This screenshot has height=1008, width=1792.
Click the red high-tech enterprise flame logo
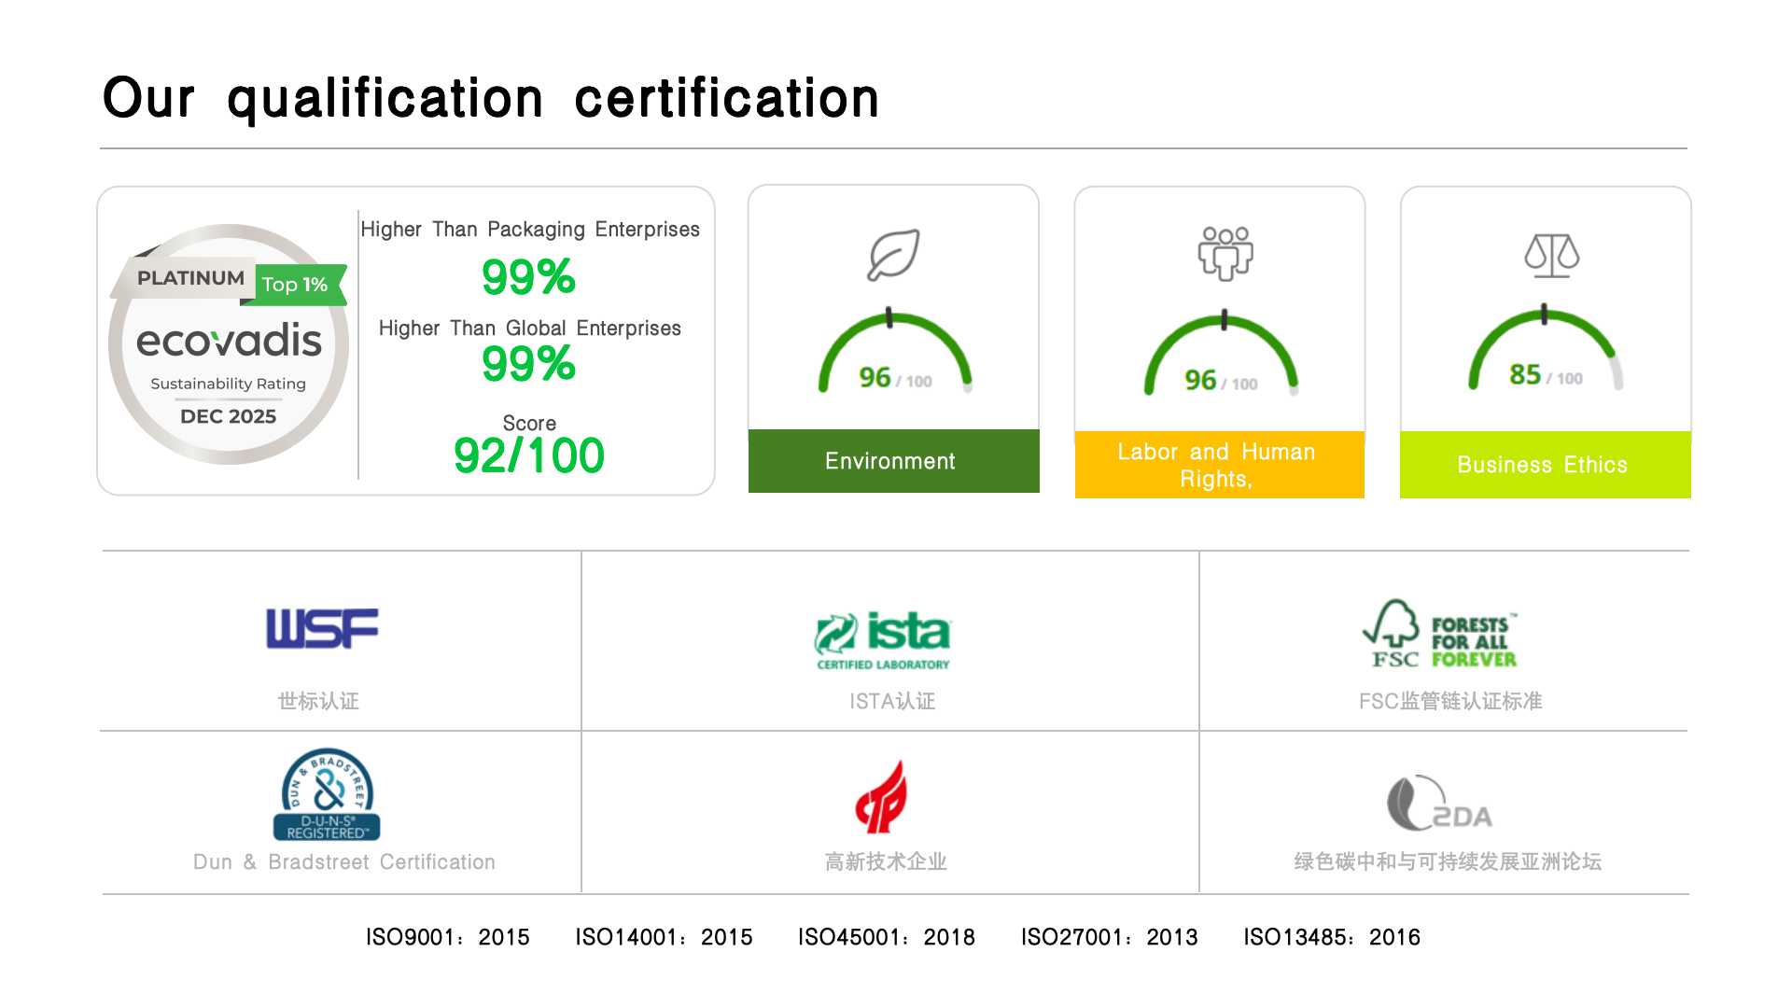pos(882,797)
